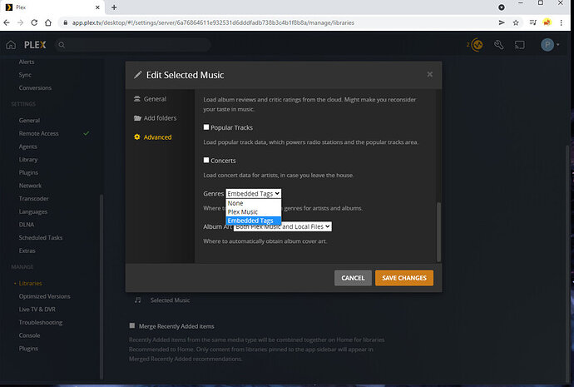The height and width of the screenshot is (387, 574).
Task: Click the profile dot in the title bar
Action: [502, 7]
